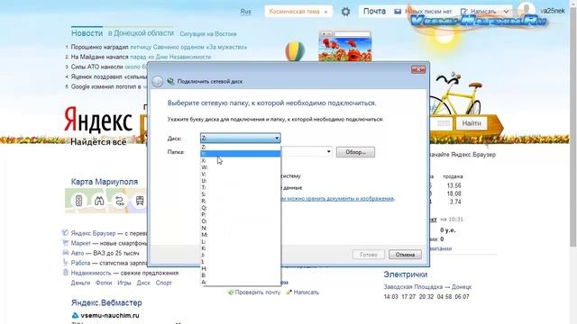Select drive letter H: from the list
The height and width of the screenshot is (324, 577).
pos(241,268)
